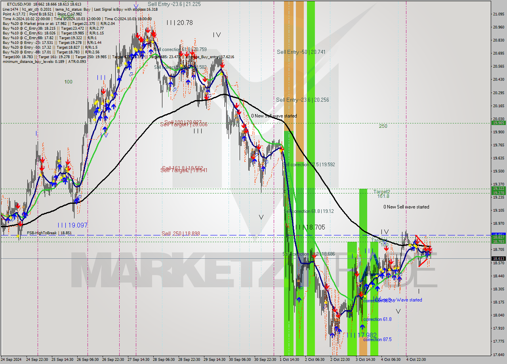This screenshot has width=507, height=364.
Task: Click the green price tag 19.985
Action: [498, 123]
